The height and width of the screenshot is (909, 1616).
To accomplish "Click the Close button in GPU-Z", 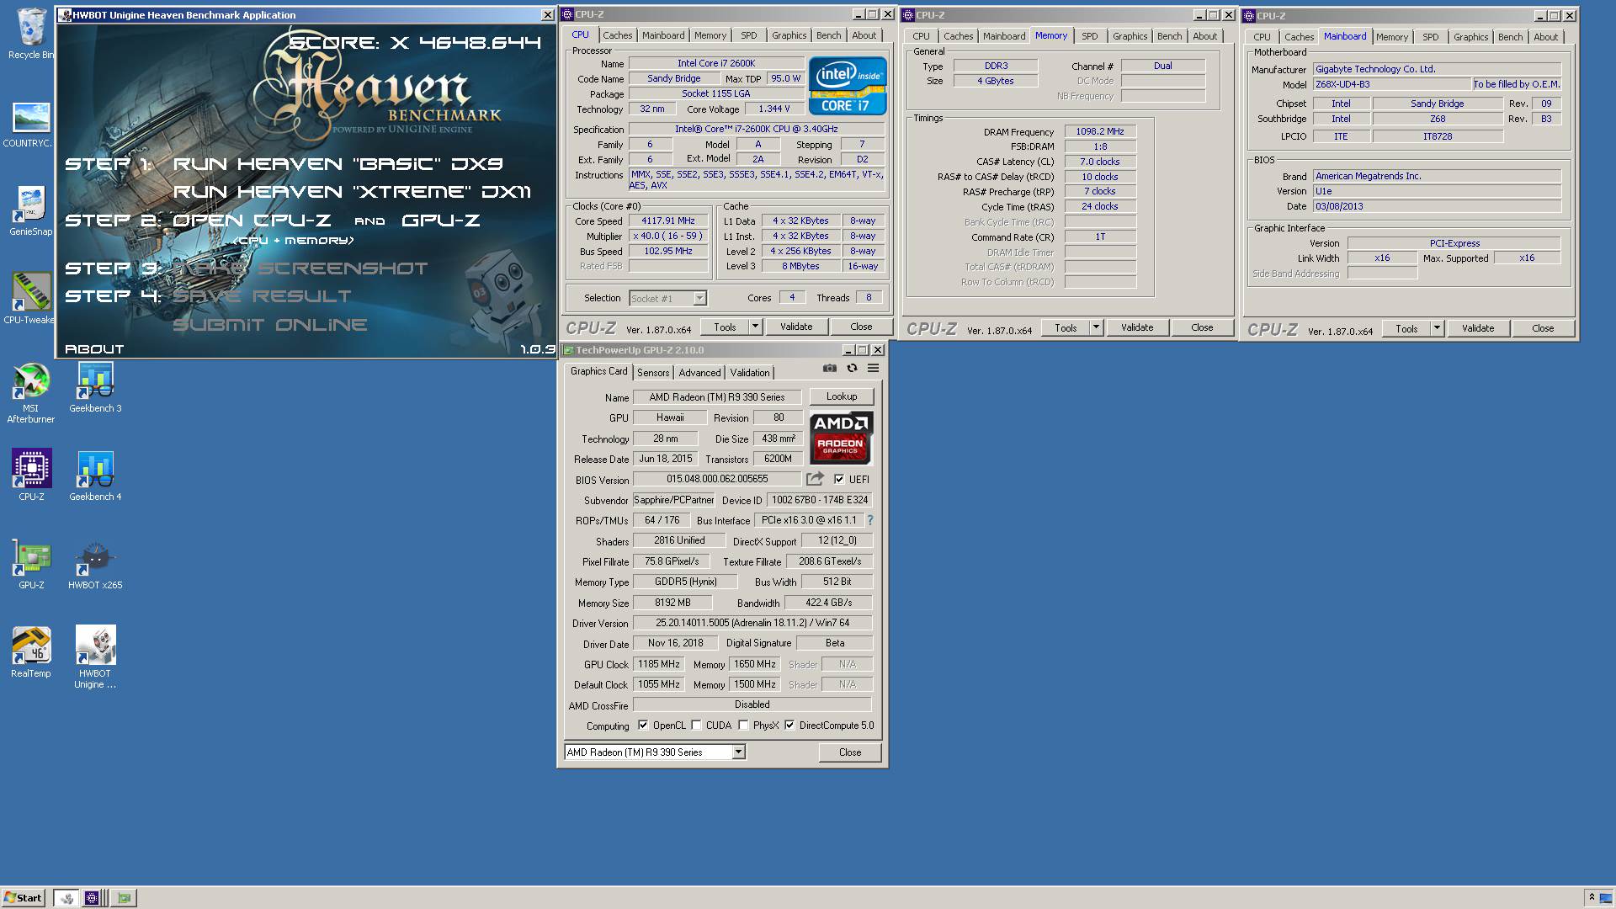I will point(850,752).
